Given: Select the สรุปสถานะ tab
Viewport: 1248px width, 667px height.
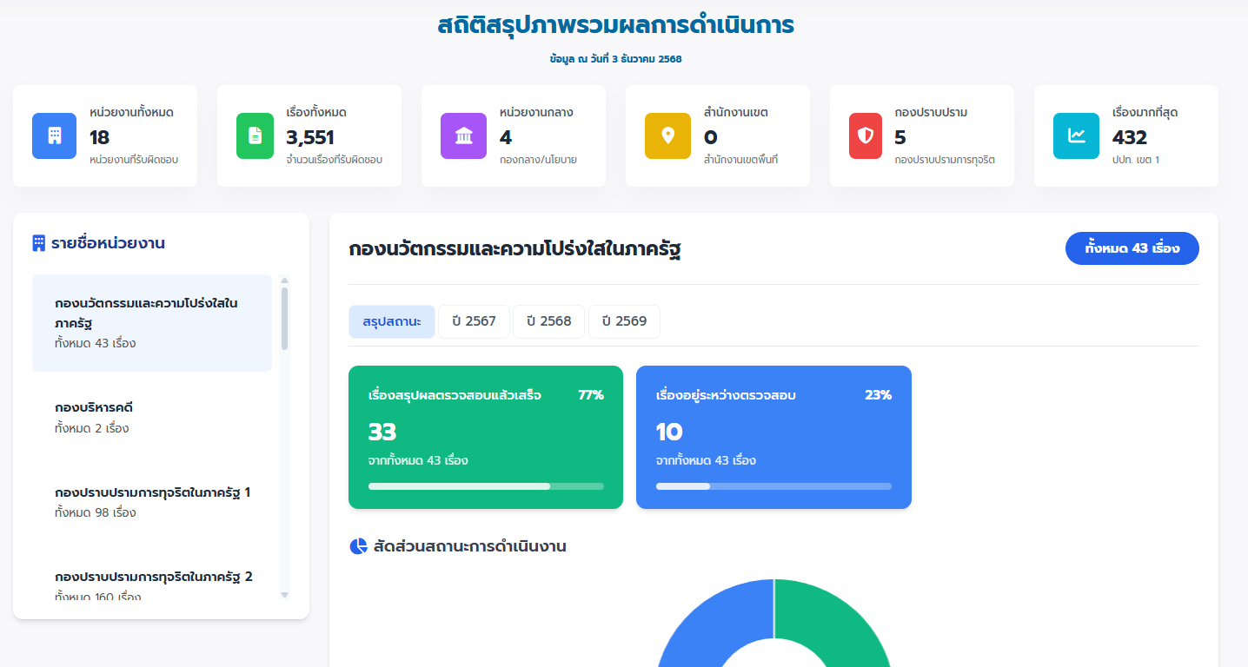Looking at the screenshot, I should click(x=391, y=321).
